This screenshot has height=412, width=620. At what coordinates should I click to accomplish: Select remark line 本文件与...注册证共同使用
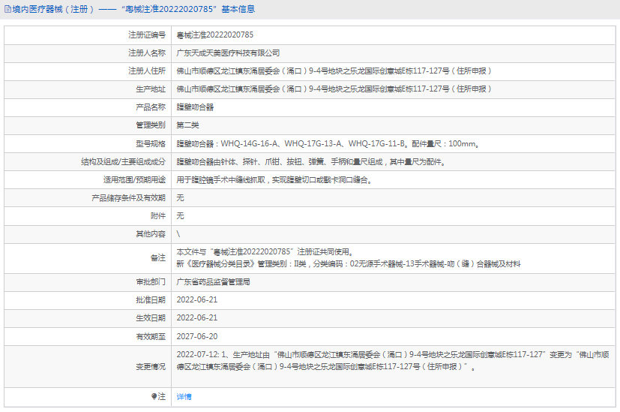click(265, 251)
